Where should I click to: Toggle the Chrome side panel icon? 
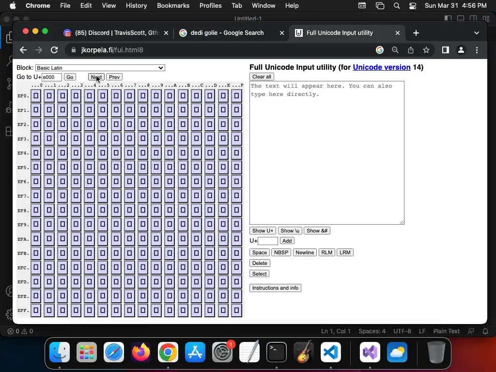tap(446, 50)
